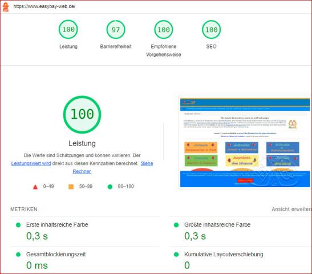This screenshot has height=274, width=312.
Task: Expand view with Ansicht erweitern
Action: tap(291, 209)
